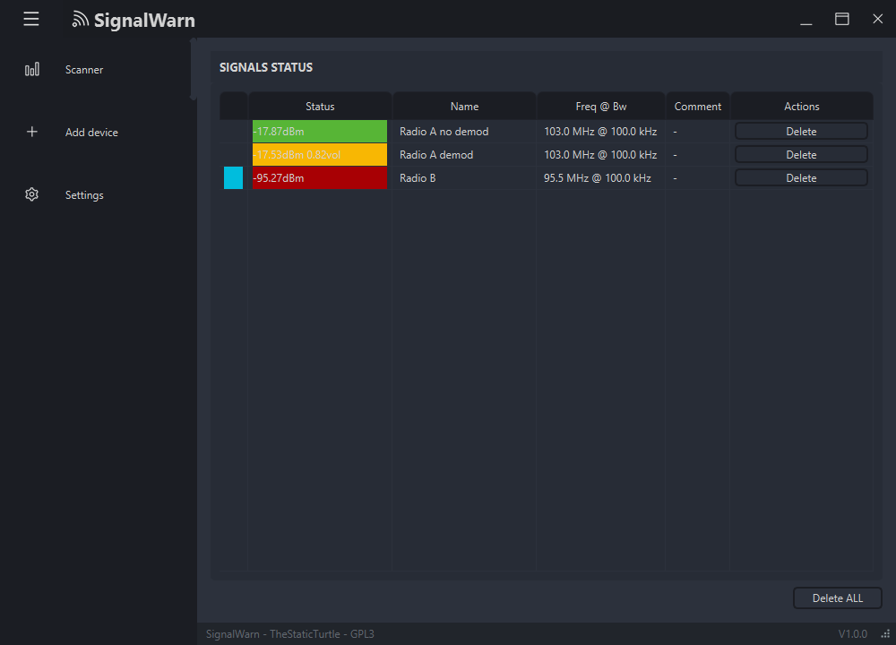This screenshot has width=896, height=645.
Task: Click the green -17.87dBm status bar
Action: coord(320,132)
